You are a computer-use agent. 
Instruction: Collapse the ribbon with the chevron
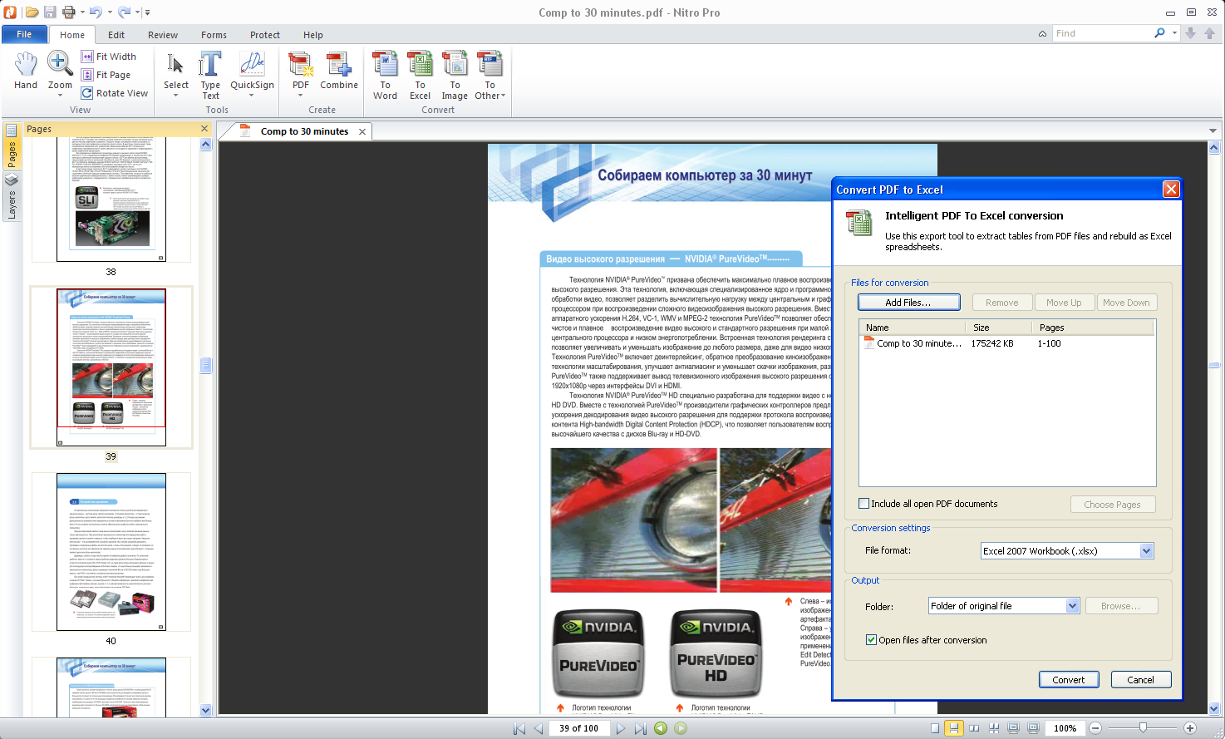click(x=1042, y=34)
